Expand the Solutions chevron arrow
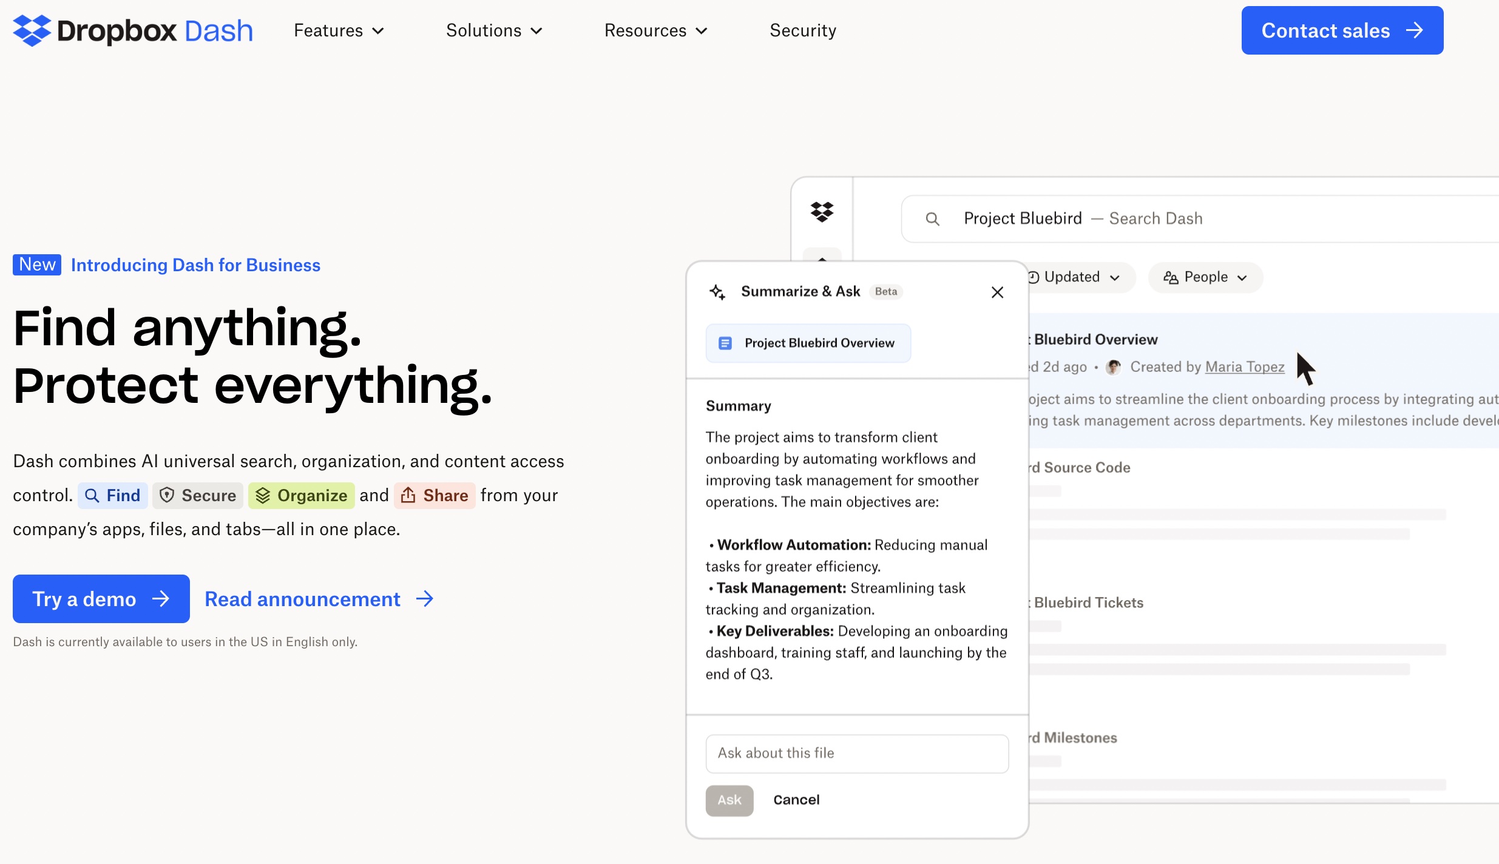This screenshot has width=1499, height=864. (536, 31)
